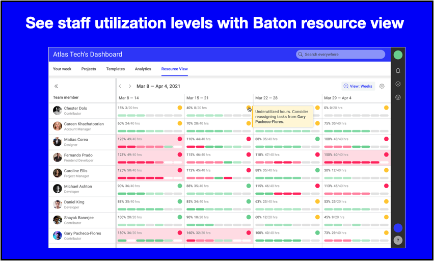Click yellow status dot for Chester Mar 29–Apr 4
Screen dimensions: 434x261
coord(386,108)
